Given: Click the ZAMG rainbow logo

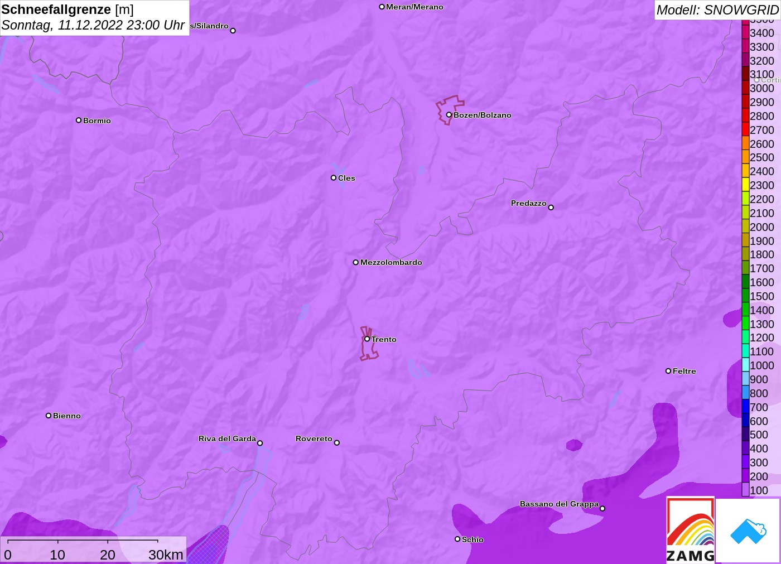Looking at the screenshot, I should (691, 529).
